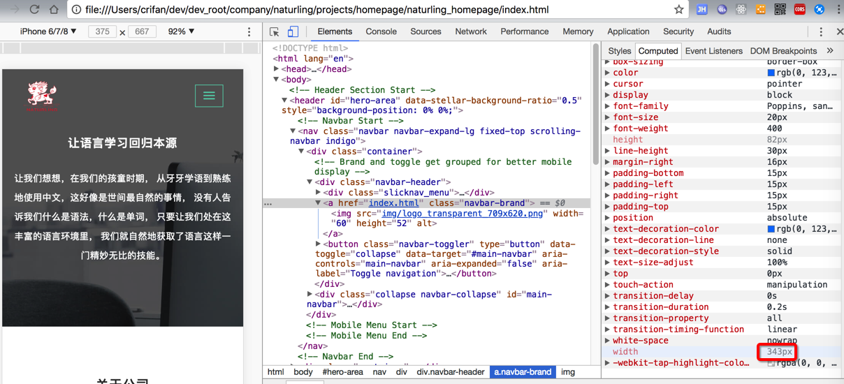844x384 pixels.
Task: Switch to the Performance tab
Action: tap(525, 31)
